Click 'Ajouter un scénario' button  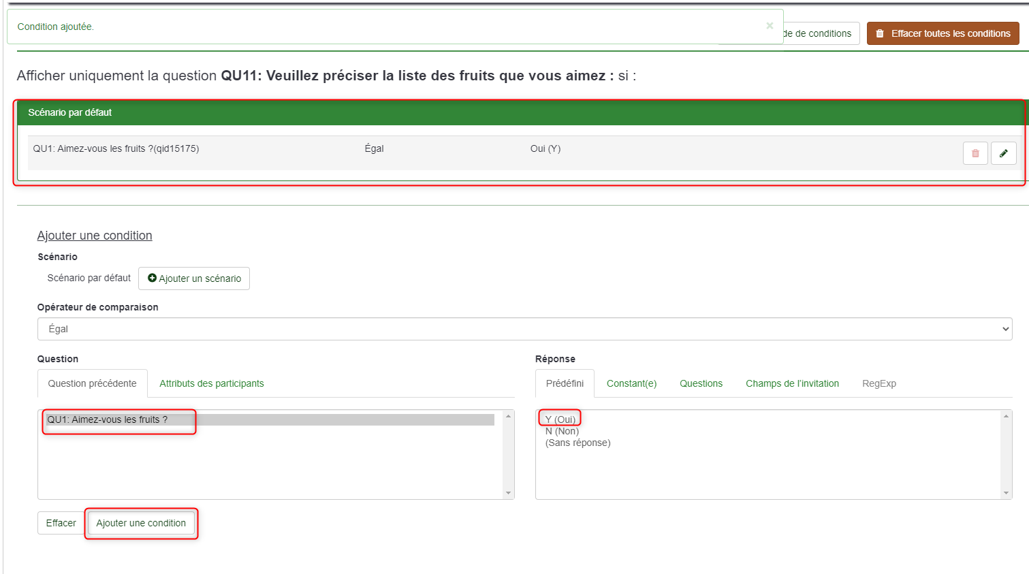[194, 278]
